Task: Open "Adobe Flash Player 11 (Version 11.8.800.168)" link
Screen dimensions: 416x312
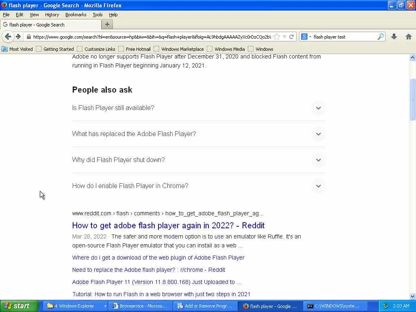Action: pyautogui.click(x=157, y=282)
